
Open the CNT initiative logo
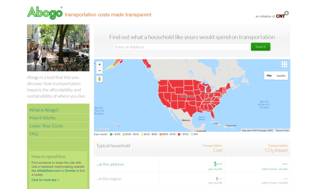pos(283,15)
